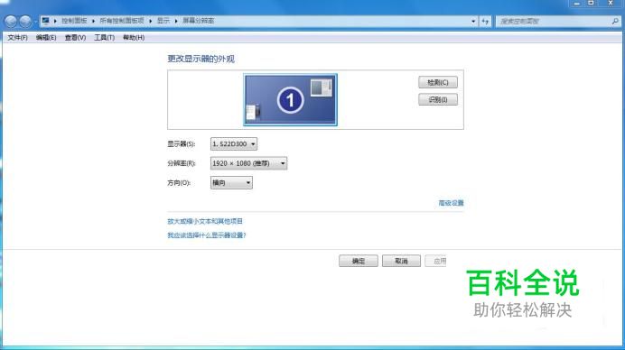Viewport: 625px width, 350px height.
Task: Expand the 显示器 S22D300 dropdown
Action: click(x=234, y=143)
